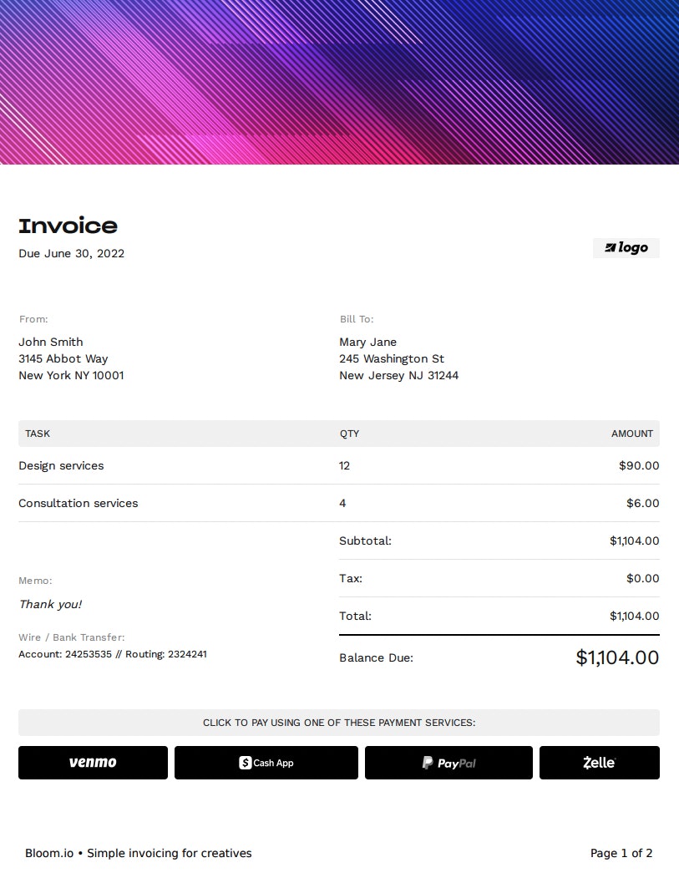Click the company logo in the top right
Image resolution: width=679 pixels, height=878 pixels.
(x=626, y=247)
